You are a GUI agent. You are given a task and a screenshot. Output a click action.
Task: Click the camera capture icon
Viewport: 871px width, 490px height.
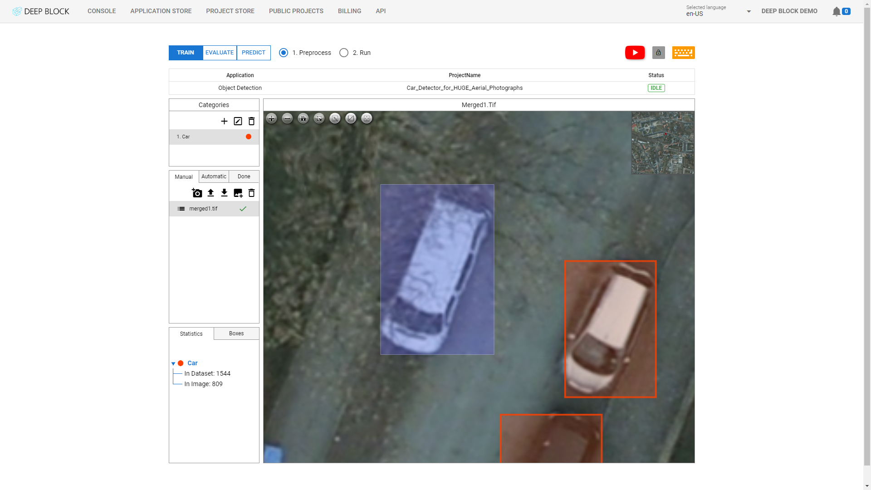click(197, 193)
